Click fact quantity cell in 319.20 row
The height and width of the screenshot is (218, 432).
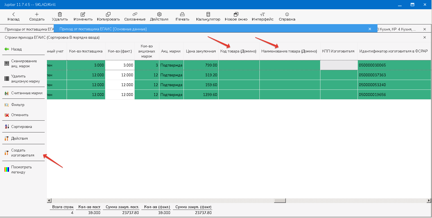click(120, 75)
